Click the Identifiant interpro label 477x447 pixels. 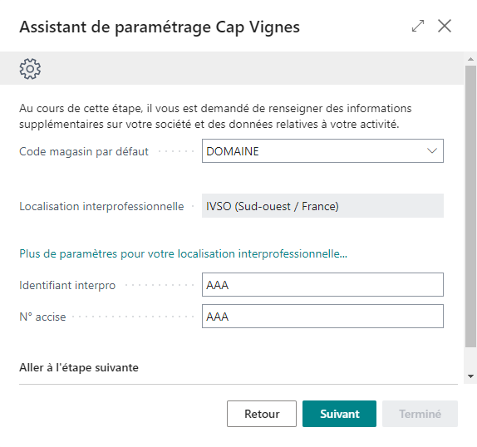[67, 285]
